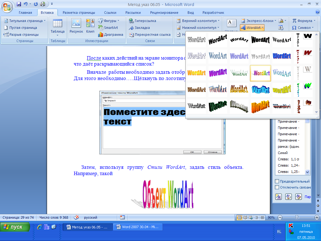Click the New Style button in styles pane

[278, 197]
